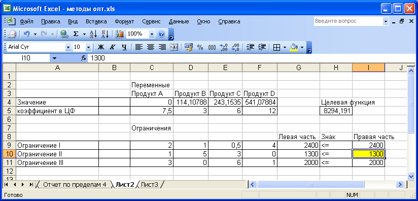The width and height of the screenshot is (418, 201).
Task: Go to last sheet tab navigation button
Action: (31, 184)
